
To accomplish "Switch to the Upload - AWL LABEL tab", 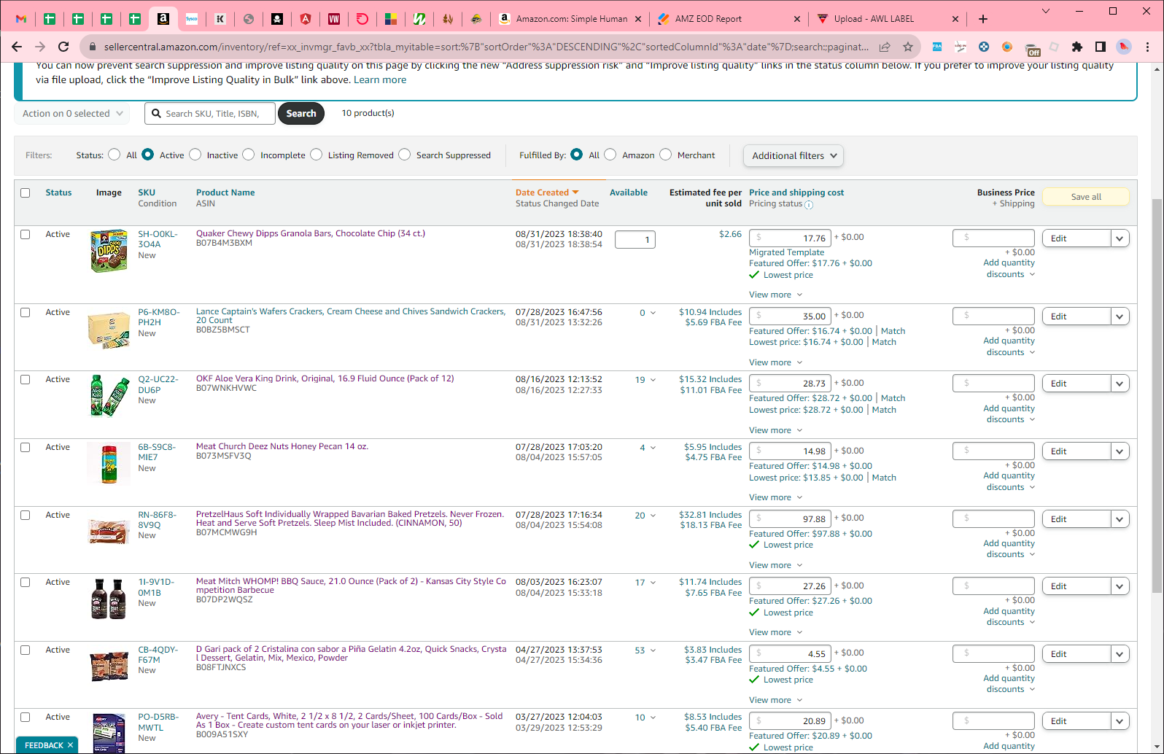I will pyautogui.click(x=888, y=19).
